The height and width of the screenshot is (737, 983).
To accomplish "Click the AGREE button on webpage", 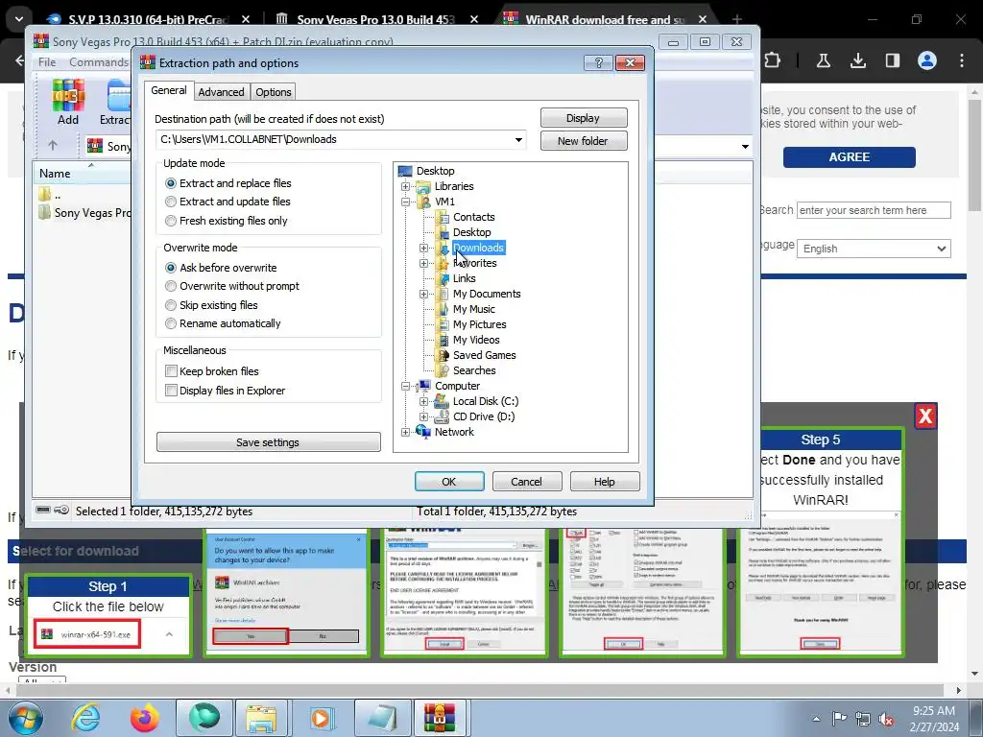I will (849, 157).
